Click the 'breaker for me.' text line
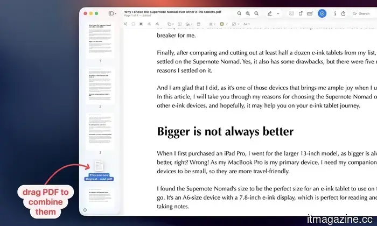 click(x=176, y=36)
